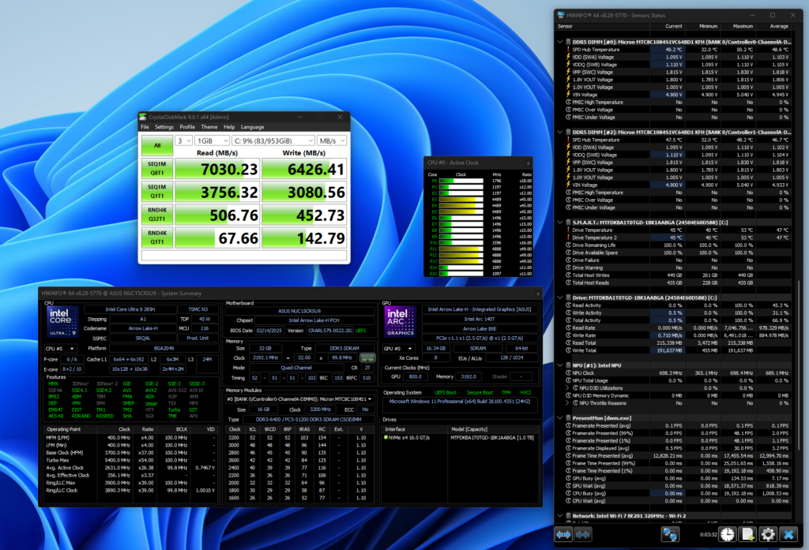Image resolution: width=809 pixels, height=550 pixels.
Task: Click the CrystalDiskMark title bar app icon
Action: coord(143,117)
